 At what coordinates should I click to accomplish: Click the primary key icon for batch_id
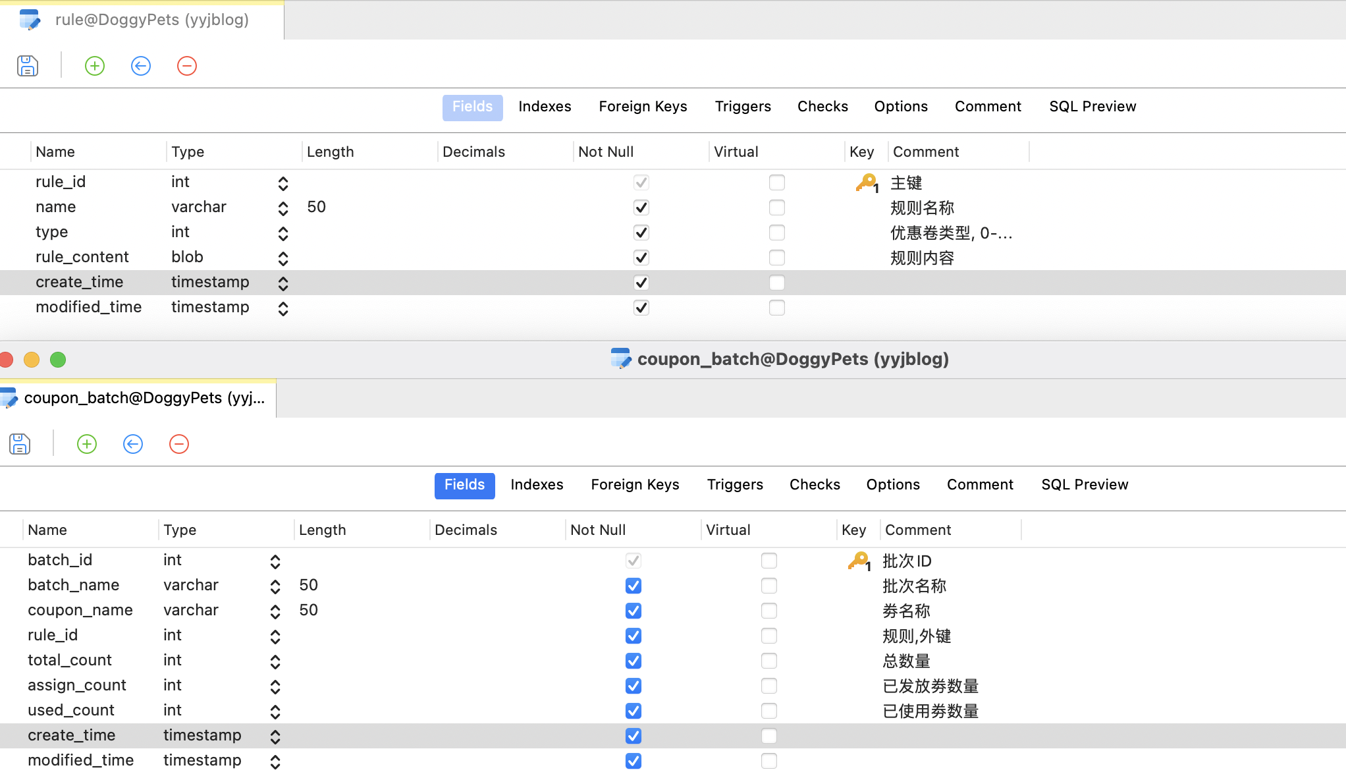click(x=859, y=561)
